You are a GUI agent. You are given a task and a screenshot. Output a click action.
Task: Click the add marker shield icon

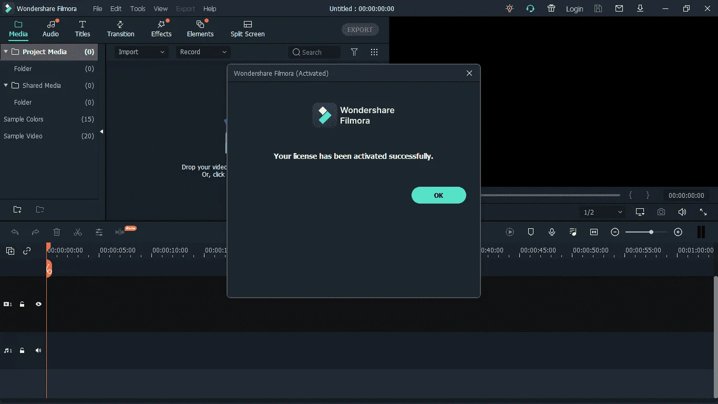[x=531, y=232]
